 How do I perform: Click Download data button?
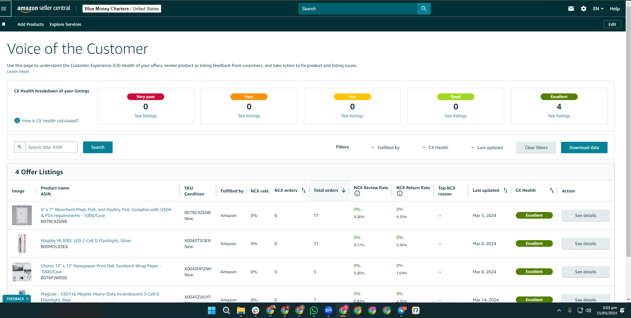pyautogui.click(x=584, y=147)
